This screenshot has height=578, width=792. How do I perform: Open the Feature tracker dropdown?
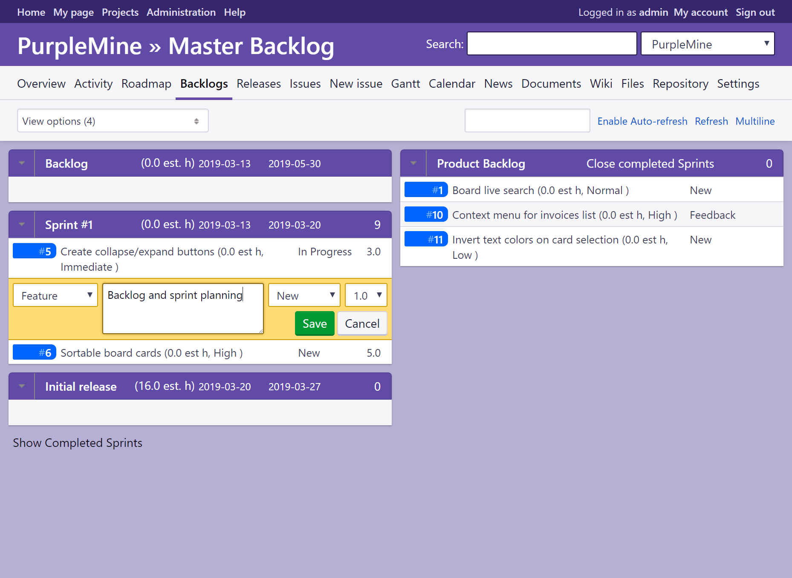(x=55, y=295)
